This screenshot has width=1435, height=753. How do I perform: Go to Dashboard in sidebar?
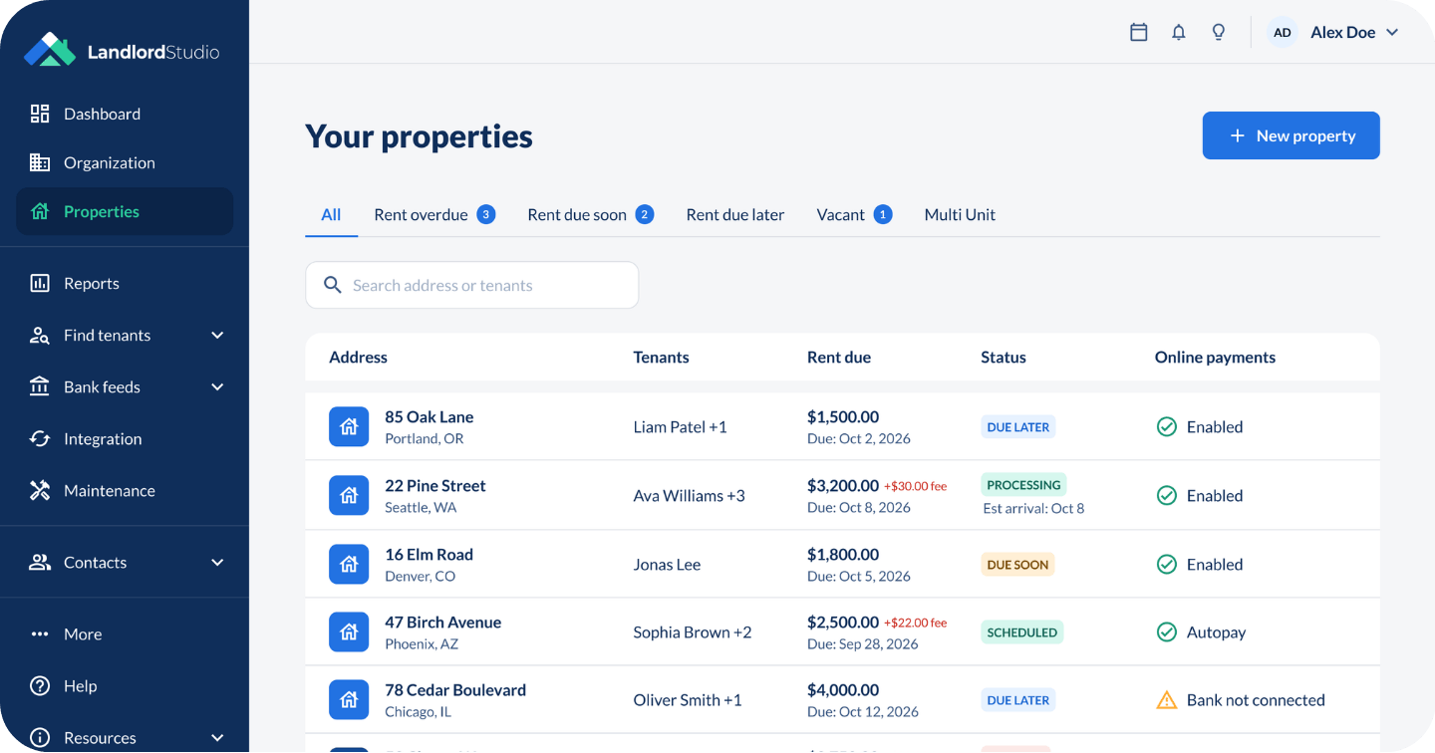125,114
